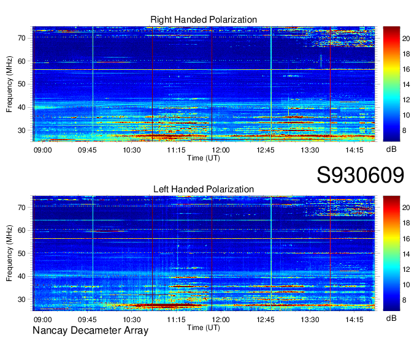
Task: Click the 09:00 tick label on the top plot
Action: click(x=42, y=150)
